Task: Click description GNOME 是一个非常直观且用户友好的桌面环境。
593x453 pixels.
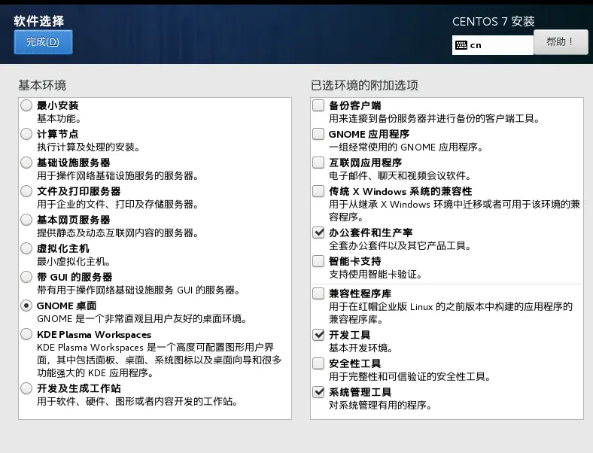Action: (x=142, y=319)
